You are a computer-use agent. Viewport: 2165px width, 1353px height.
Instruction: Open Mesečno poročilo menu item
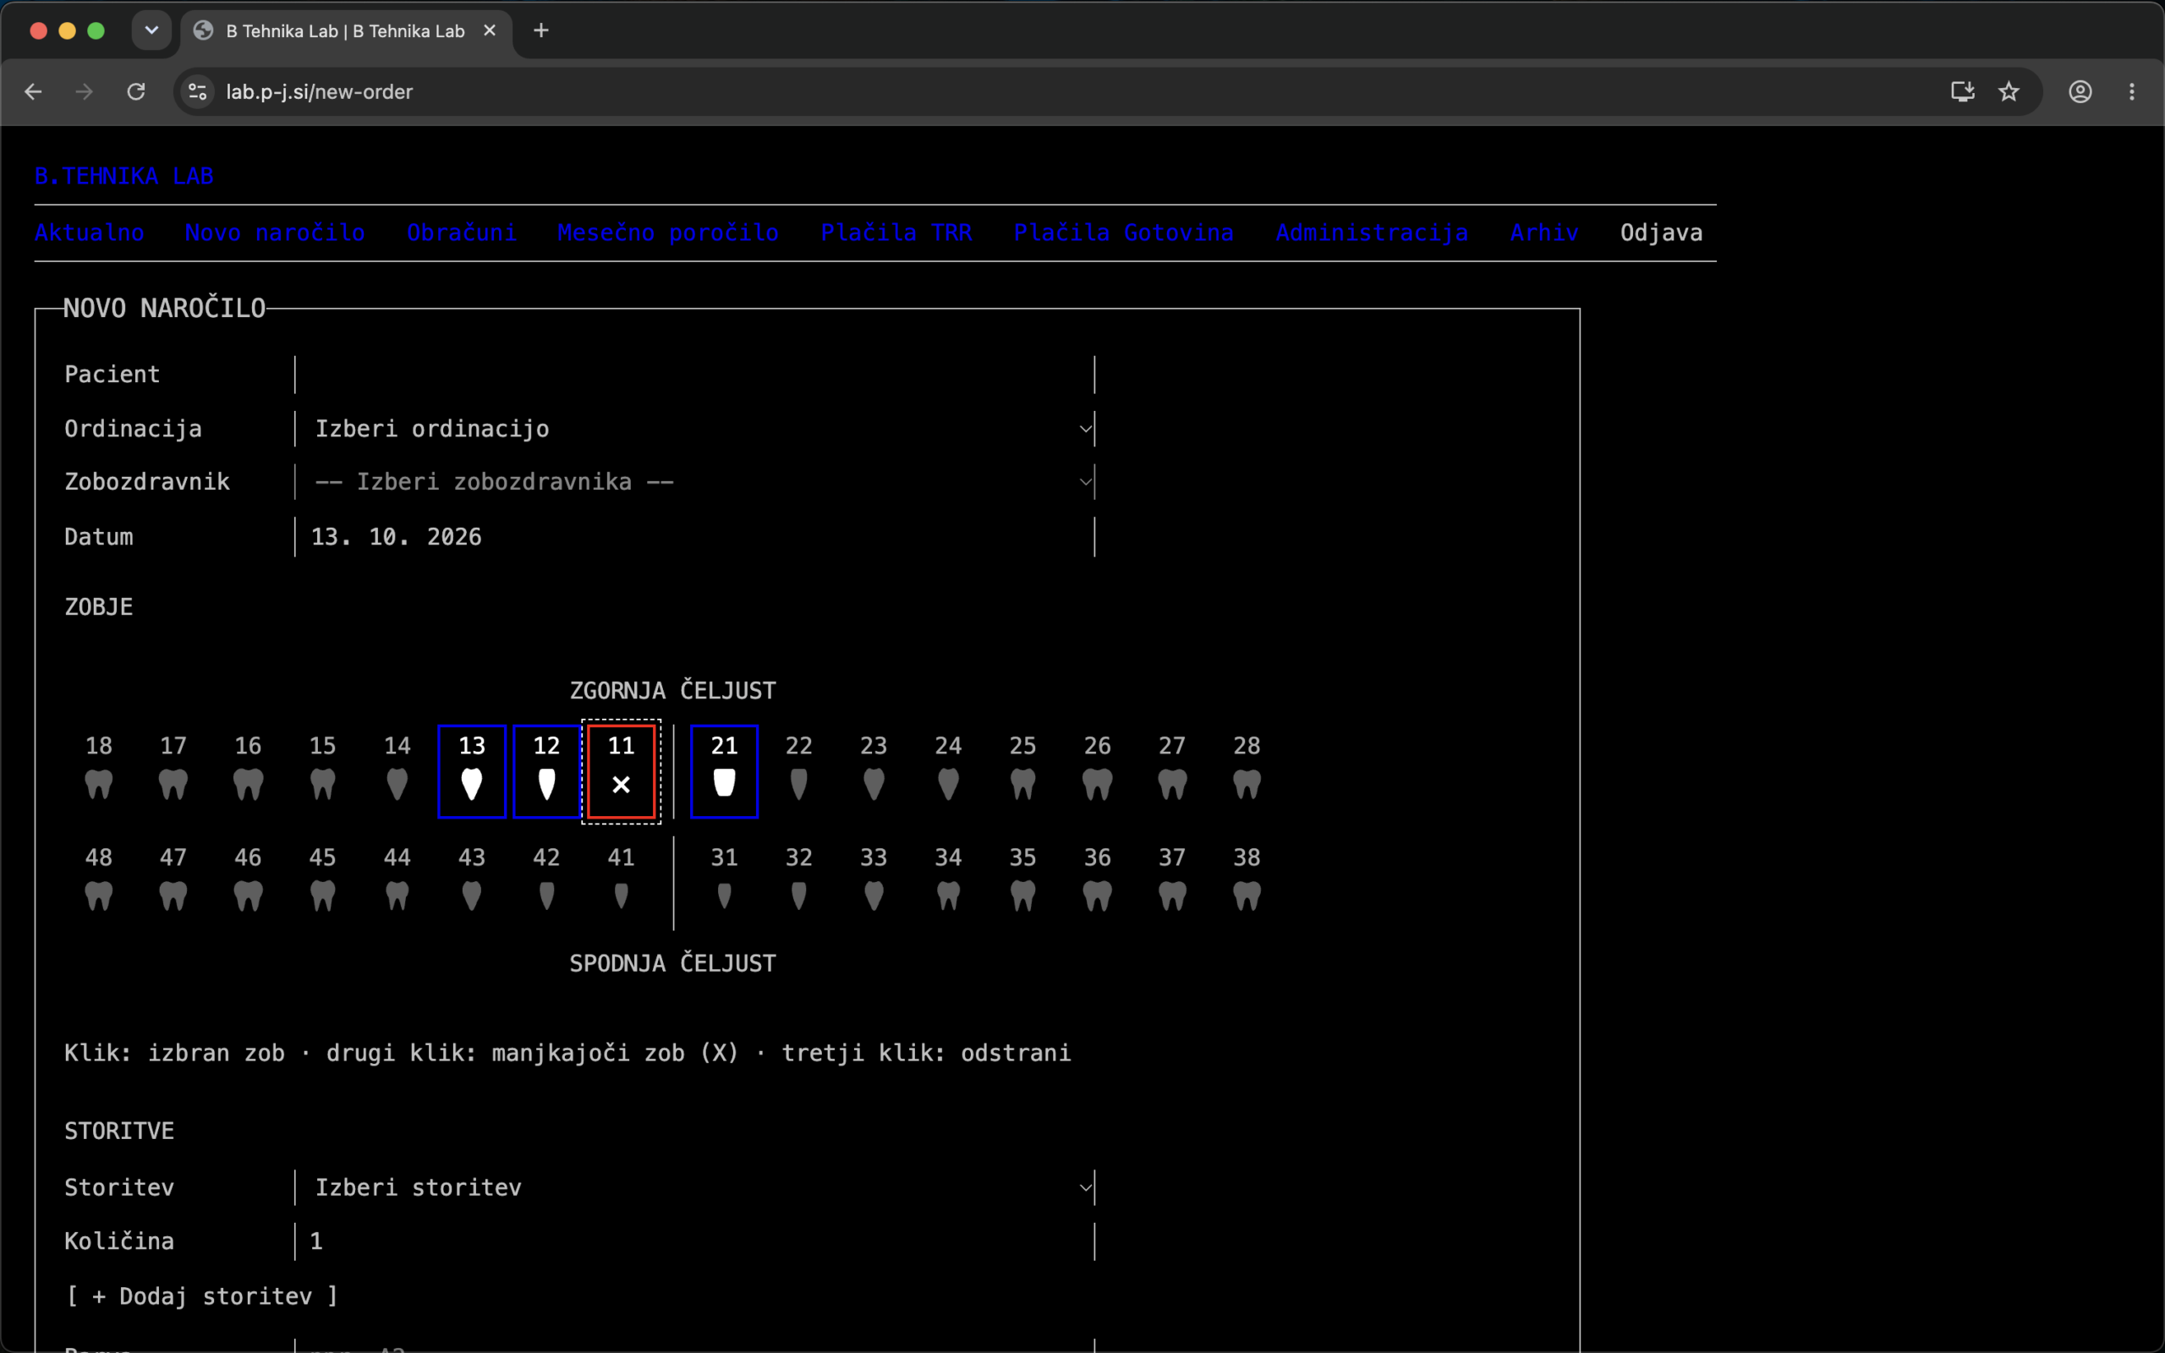pyautogui.click(x=668, y=233)
